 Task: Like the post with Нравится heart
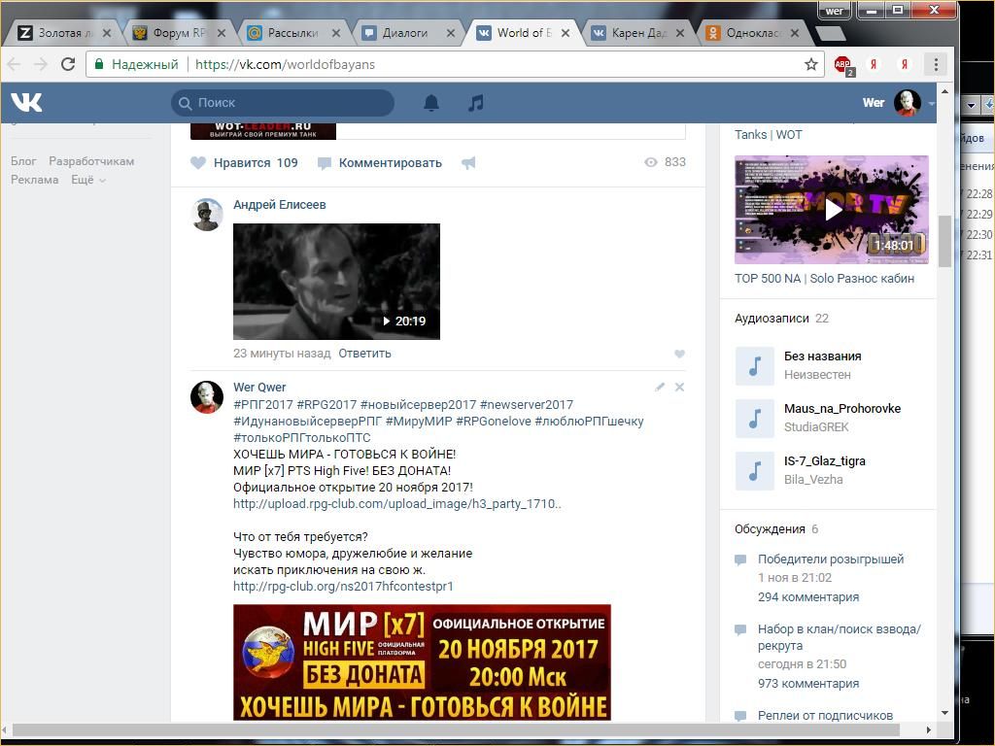tap(198, 163)
